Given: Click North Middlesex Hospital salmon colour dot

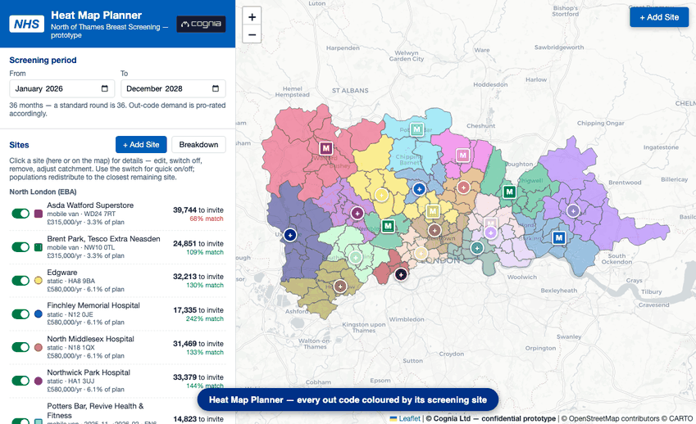Looking at the screenshot, I should (39, 347).
